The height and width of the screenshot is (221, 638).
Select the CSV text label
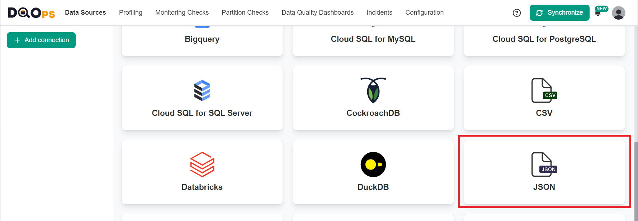[x=544, y=113]
